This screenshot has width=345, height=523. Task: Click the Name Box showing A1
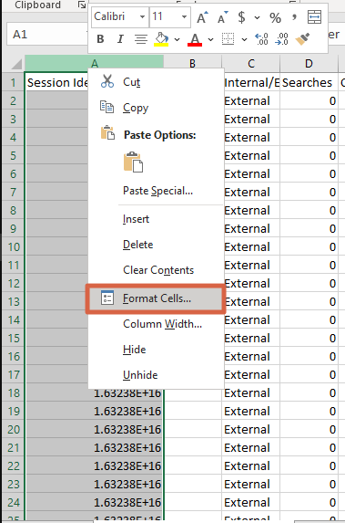pyautogui.click(x=46, y=35)
